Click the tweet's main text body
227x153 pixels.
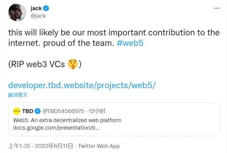click(x=114, y=38)
